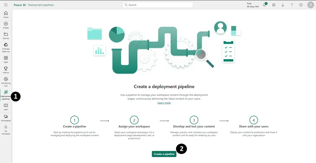
Task: Follow the Learn more link
Action: coord(164,103)
